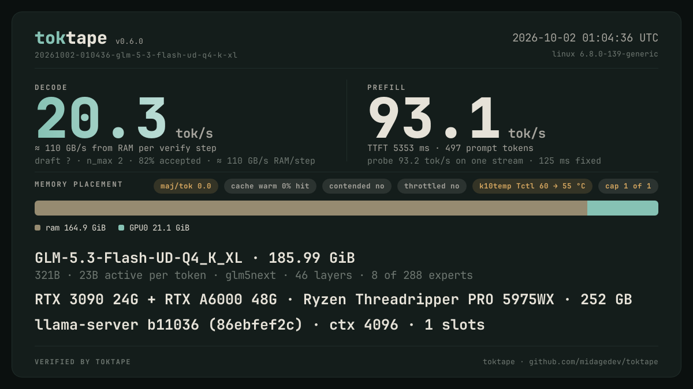Click the 'draft ? · n_max 2 · 82% accepted' line
The width and height of the screenshot is (693, 389).
tap(175, 161)
